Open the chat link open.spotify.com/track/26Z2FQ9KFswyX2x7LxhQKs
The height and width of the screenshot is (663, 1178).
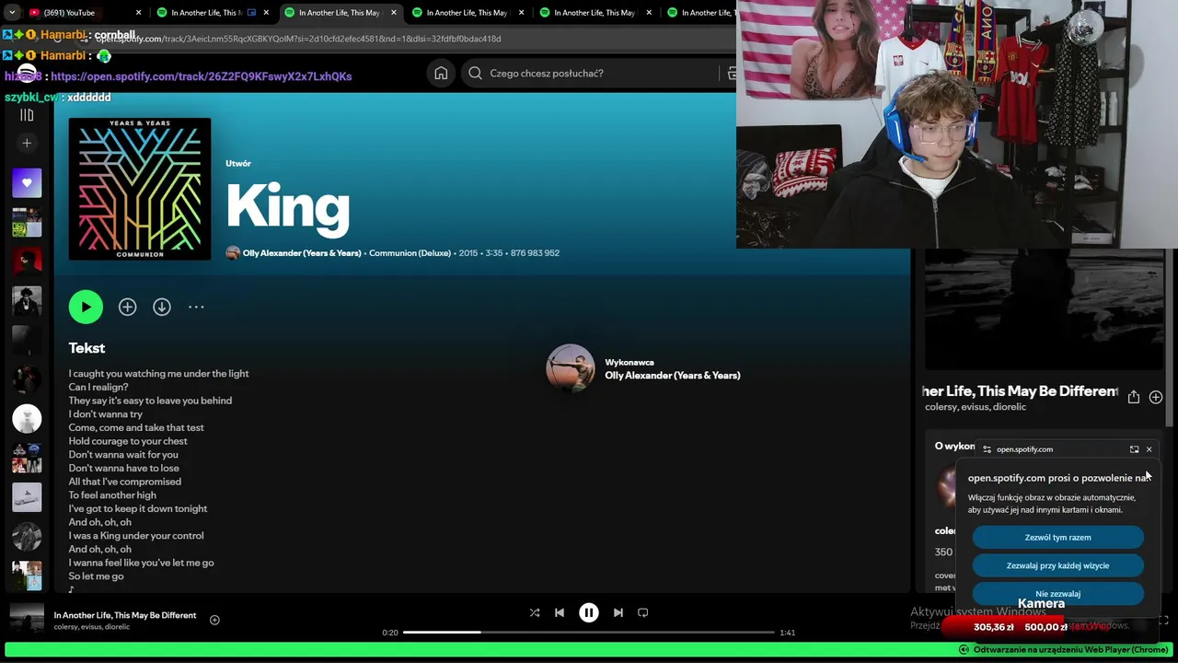pos(201,76)
